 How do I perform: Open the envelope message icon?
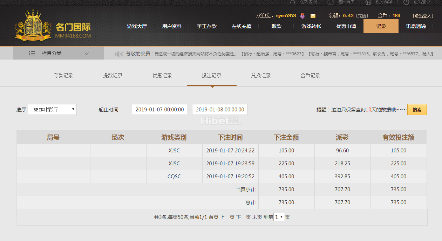(x=313, y=16)
